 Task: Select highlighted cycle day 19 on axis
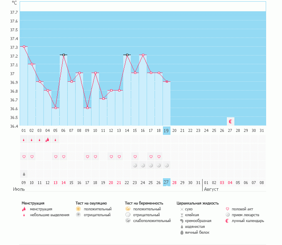[167, 130]
